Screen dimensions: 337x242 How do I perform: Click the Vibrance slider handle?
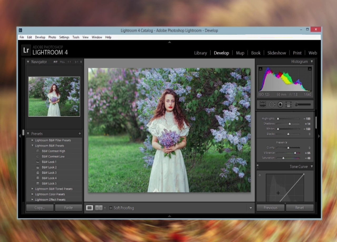click(x=295, y=153)
